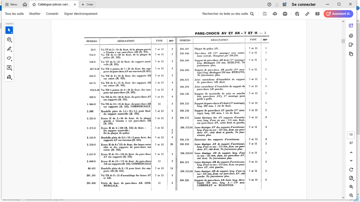This screenshot has width=360, height=202.
Task: Click the current page number field showing 10
Action: (x=351, y=135)
